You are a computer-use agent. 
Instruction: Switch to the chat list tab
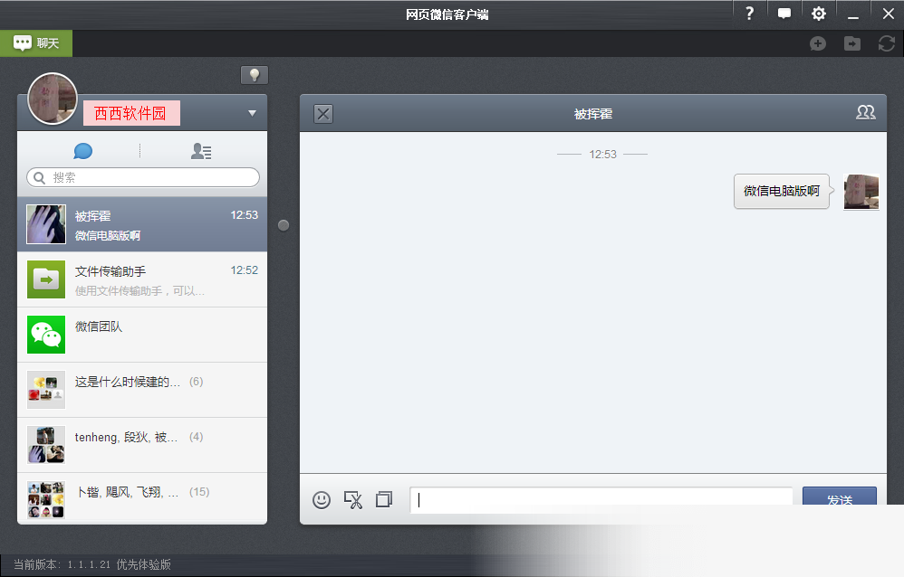pyautogui.click(x=83, y=151)
